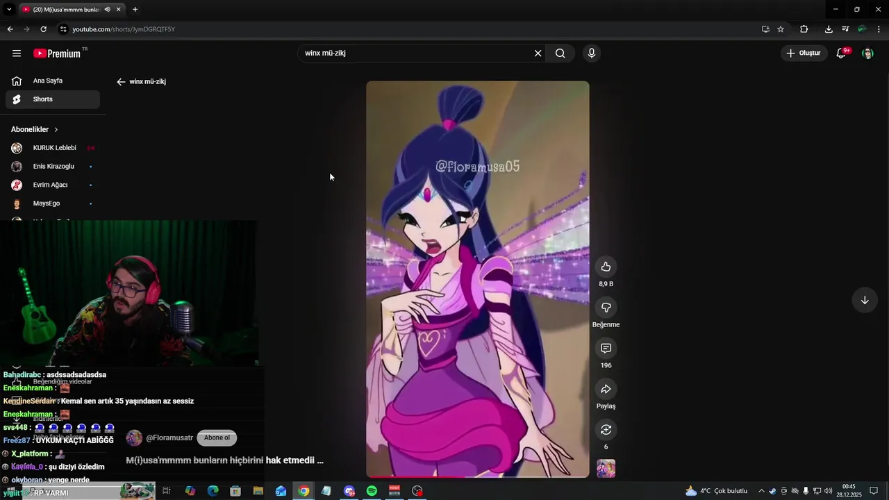Screen dimensions: 889x500
Task: Open the weather widget 4°C
Action: (717, 491)
